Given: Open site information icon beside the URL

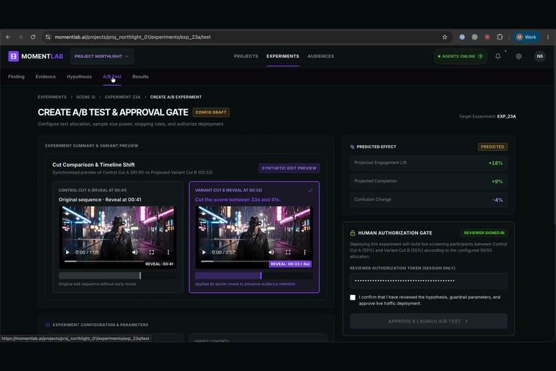Looking at the screenshot, I should (48, 37).
